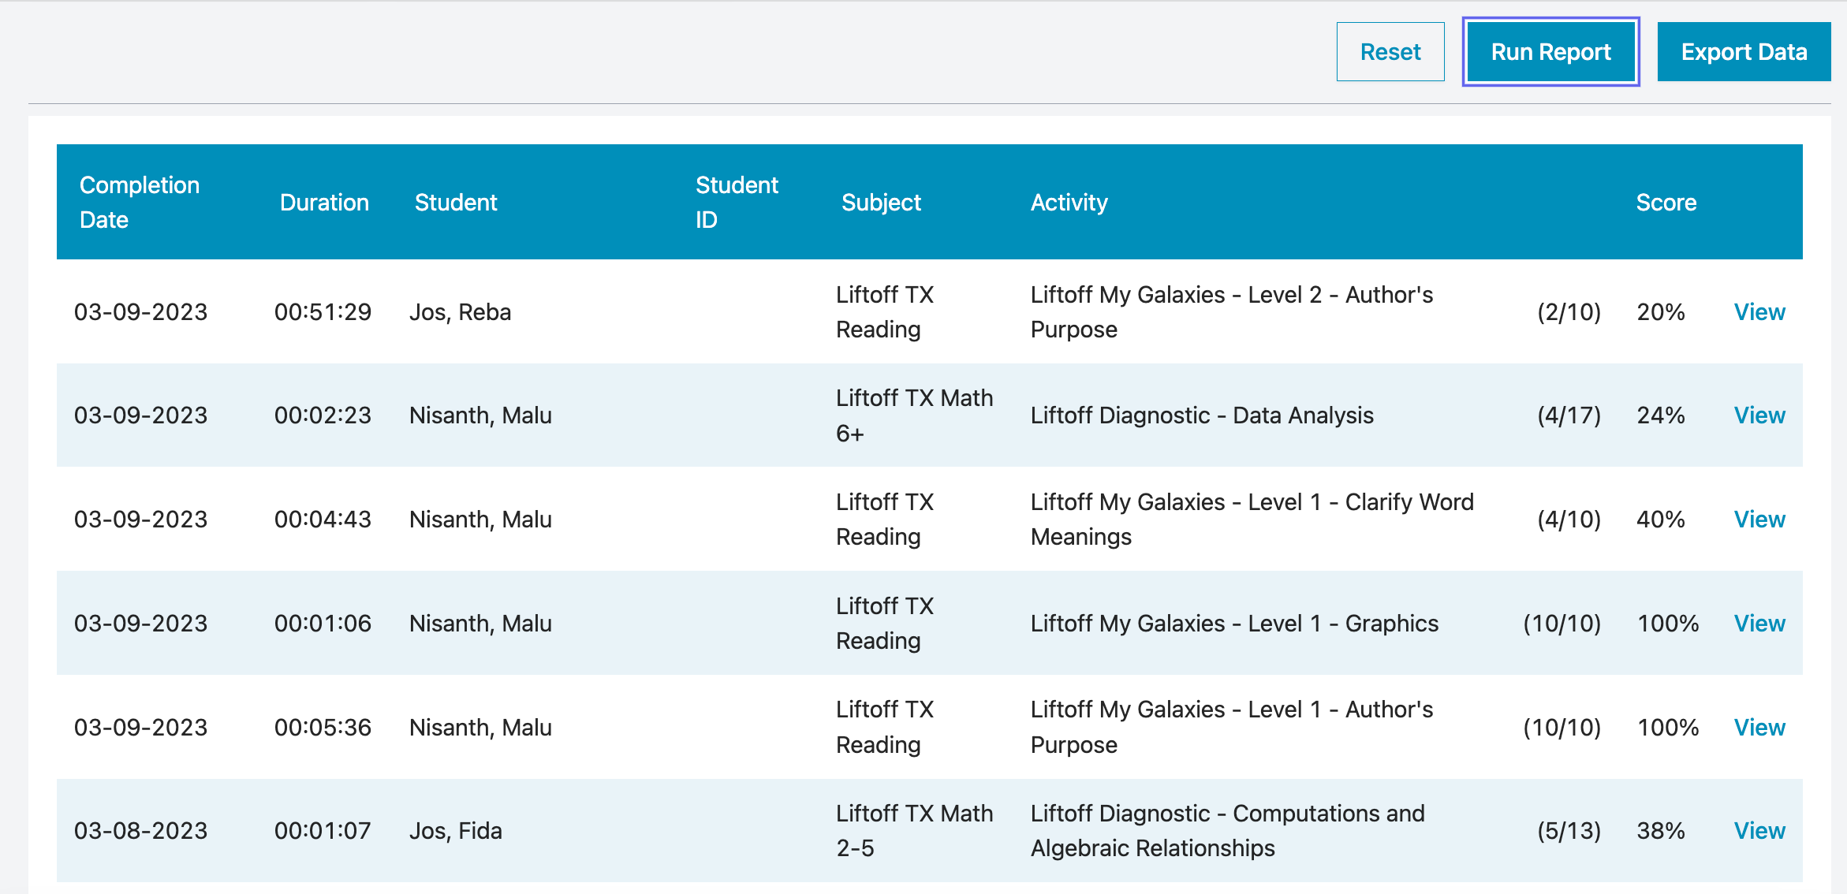Image resolution: width=1847 pixels, height=894 pixels.
Task: Select duration 00:51:29 cell
Action: click(323, 312)
